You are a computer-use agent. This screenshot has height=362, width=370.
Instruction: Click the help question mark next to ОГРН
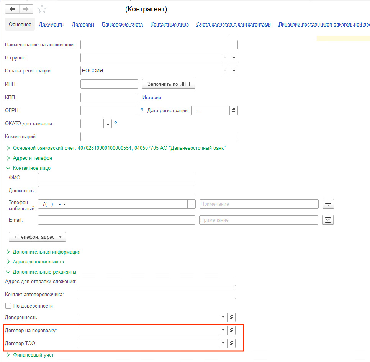click(142, 110)
